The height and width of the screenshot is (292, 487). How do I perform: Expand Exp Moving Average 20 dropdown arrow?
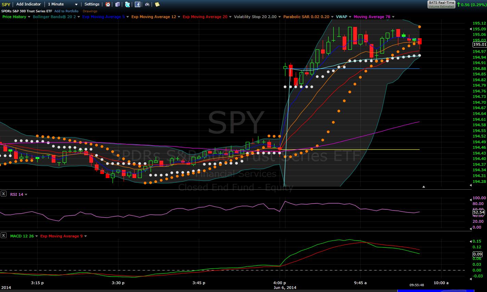[230, 17]
